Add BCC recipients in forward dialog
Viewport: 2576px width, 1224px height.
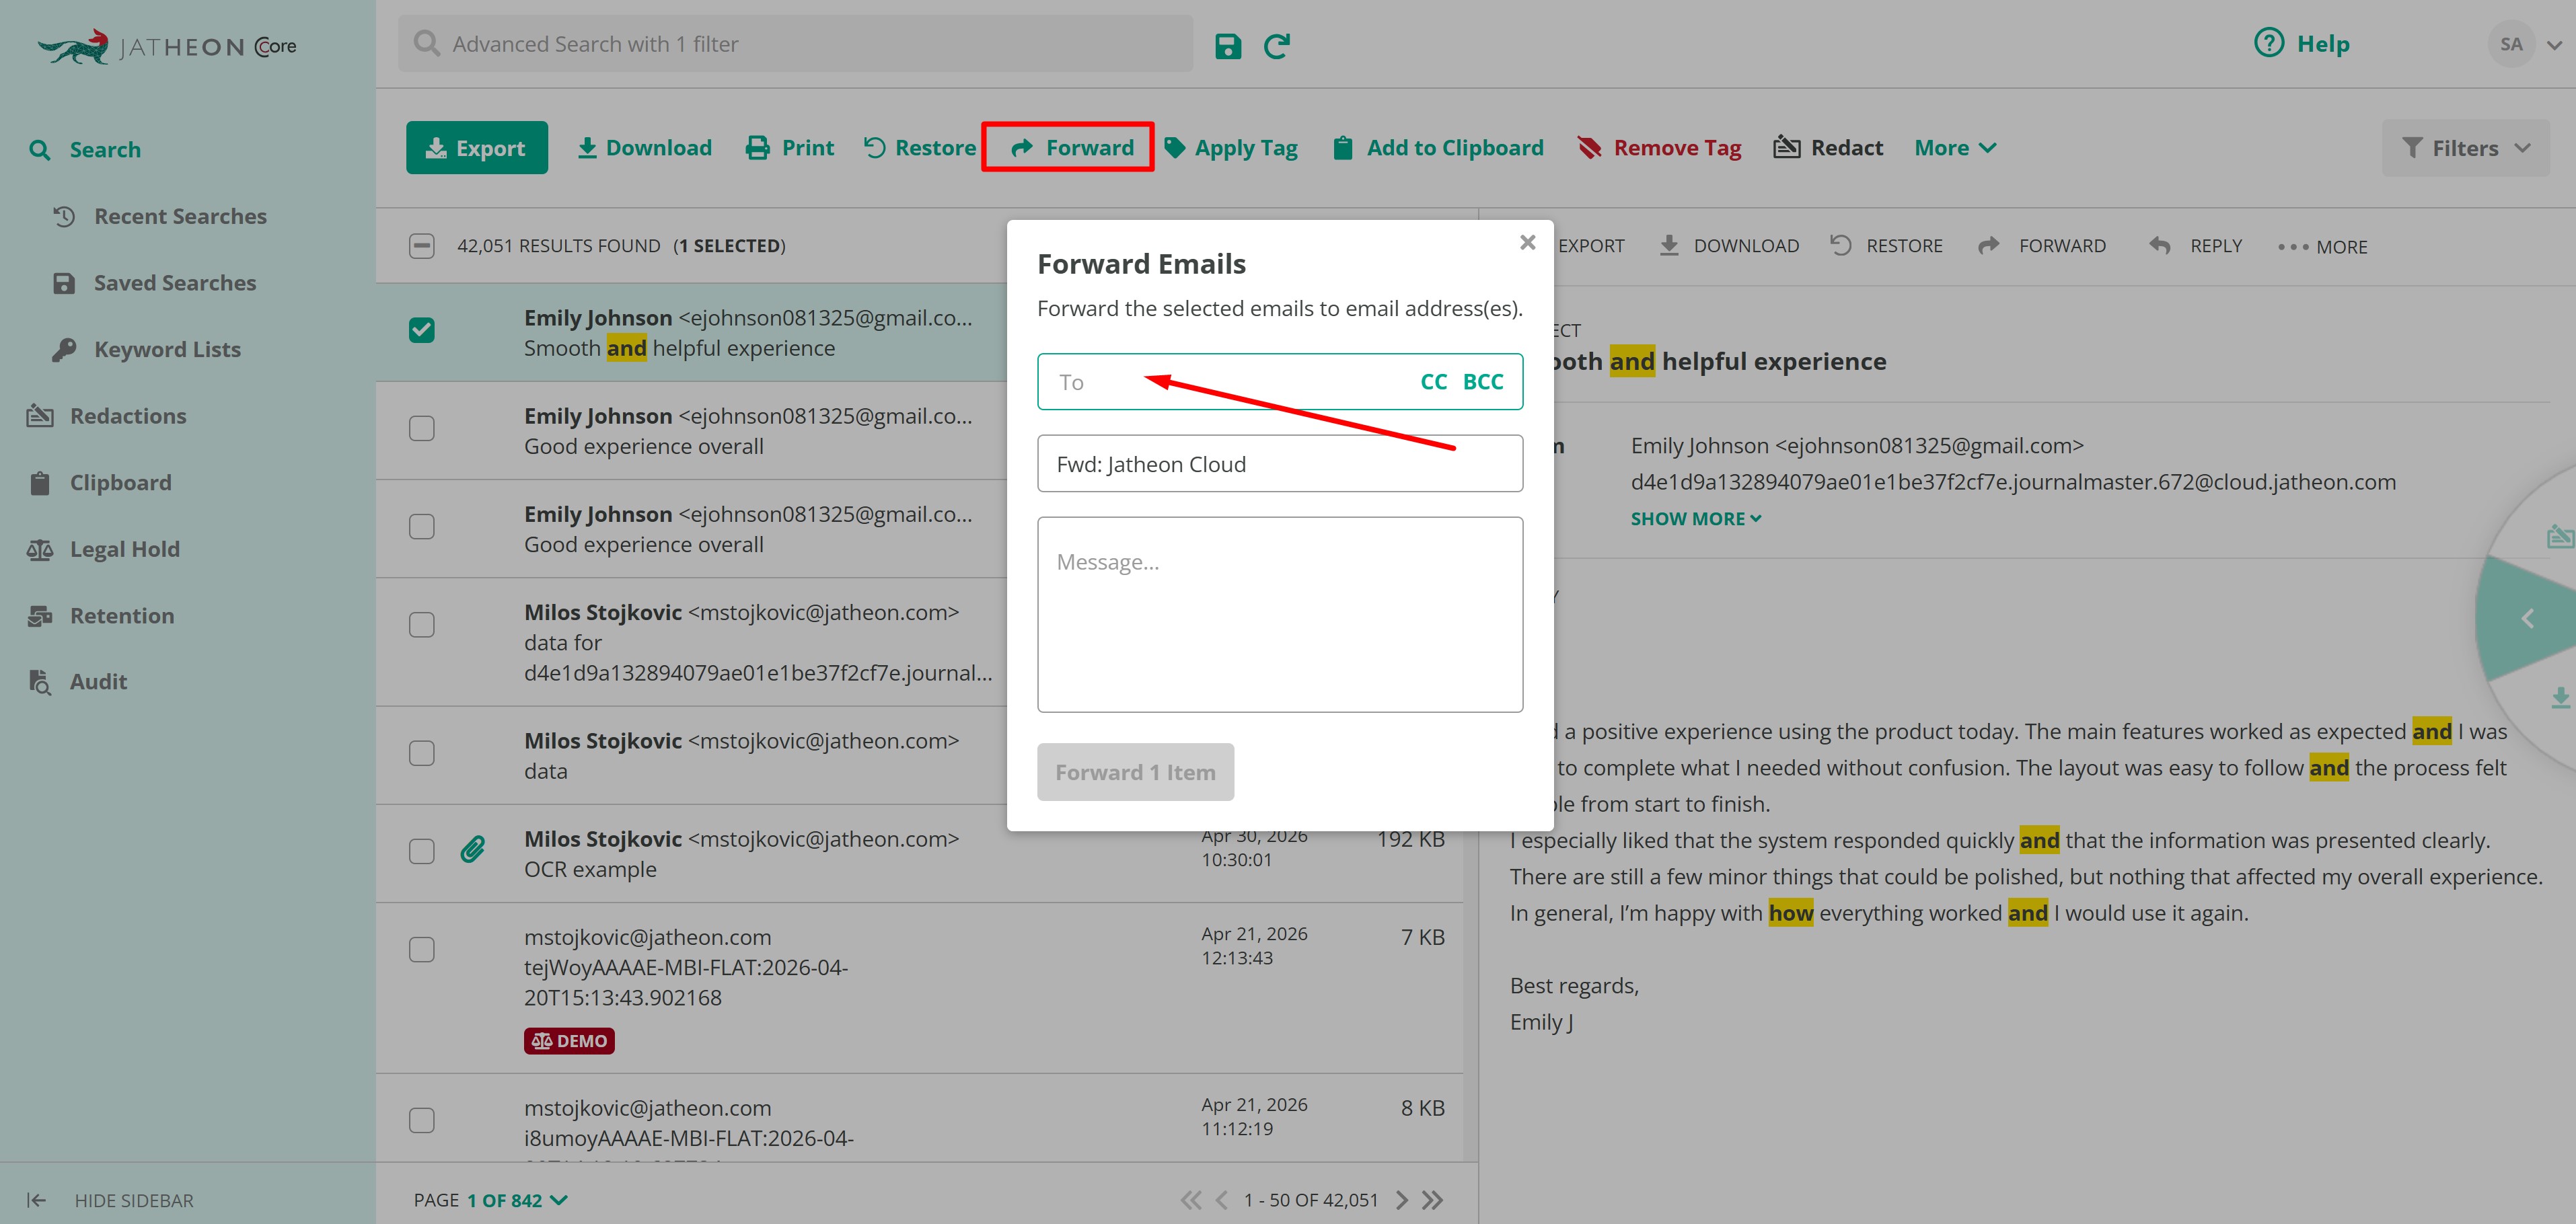coord(1483,381)
